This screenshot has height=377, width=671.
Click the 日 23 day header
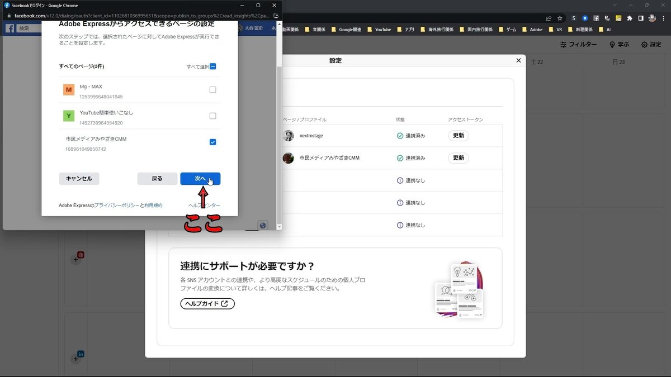(x=619, y=62)
